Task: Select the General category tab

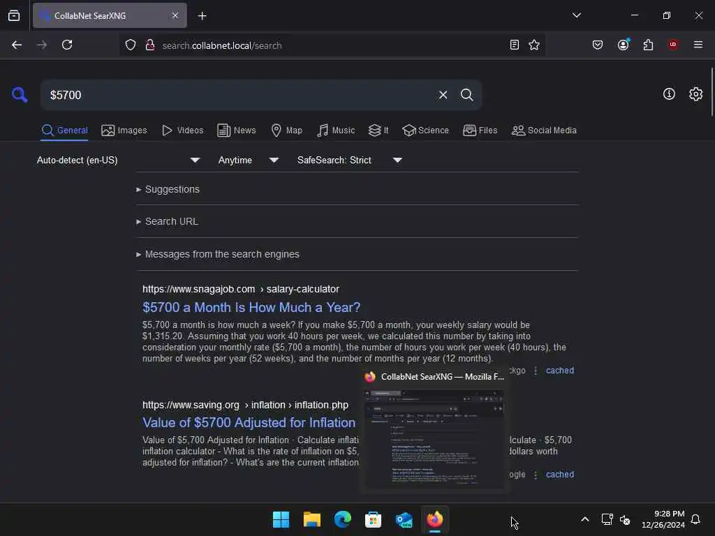Action: pyautogui.click(x=64, y=131)
